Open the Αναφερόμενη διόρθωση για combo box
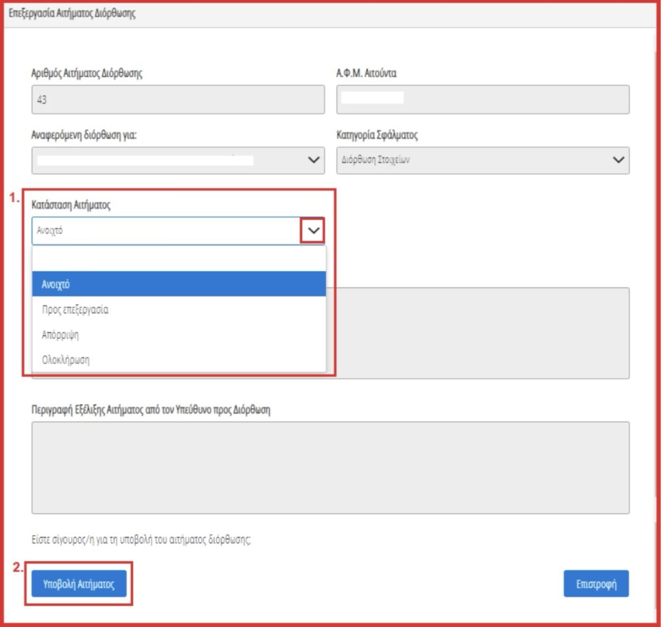661x627 pixels. click(x=168, y=160)
